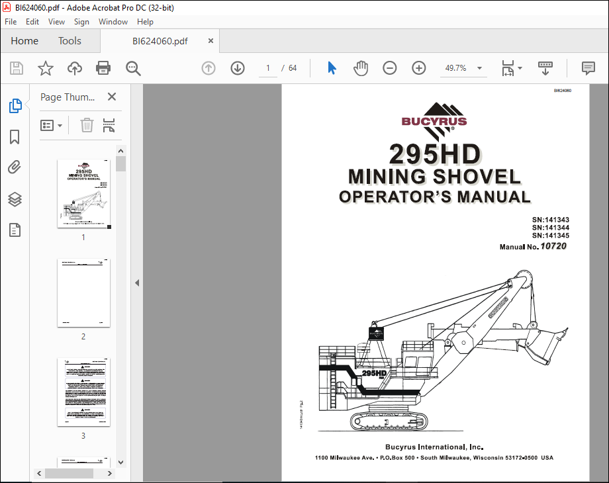Open the File menu

(x=11, y=22)
